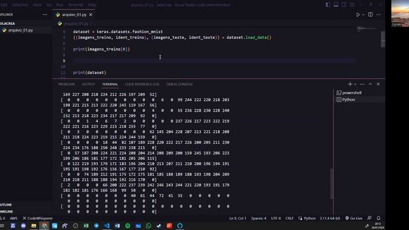This screenshot has height=230, width=409.
Task: Close the arquivo_01.py editor tab
Action: coord(91,15)
